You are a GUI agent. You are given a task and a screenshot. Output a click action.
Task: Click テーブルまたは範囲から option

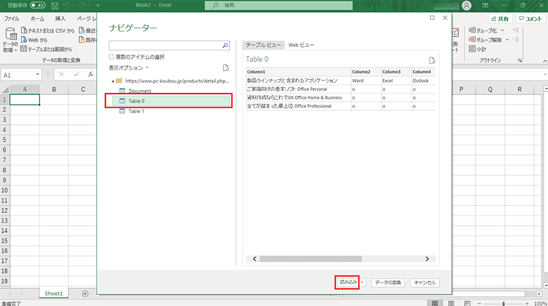tap(46, 49)
